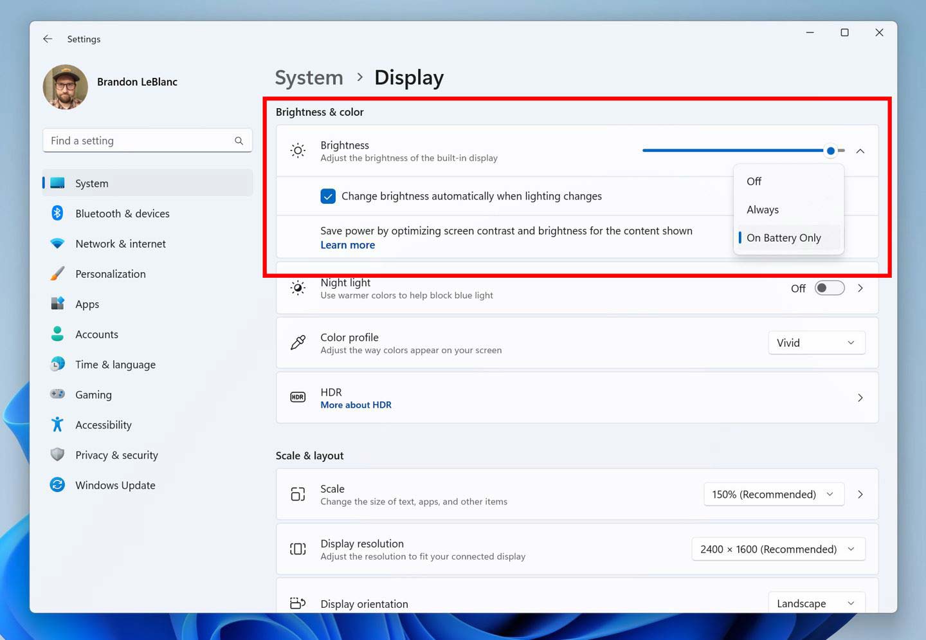
Task: Open Gaming via the Xbox icon
Action: (x=57, y=394)
